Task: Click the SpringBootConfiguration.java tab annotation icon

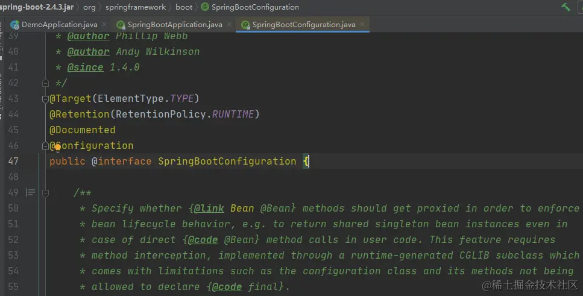Action: pos(246,25)
